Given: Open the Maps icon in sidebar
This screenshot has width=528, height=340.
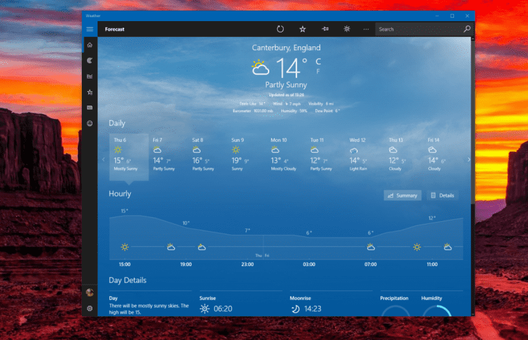Looking at the screenshot, I should click(90, 61).
